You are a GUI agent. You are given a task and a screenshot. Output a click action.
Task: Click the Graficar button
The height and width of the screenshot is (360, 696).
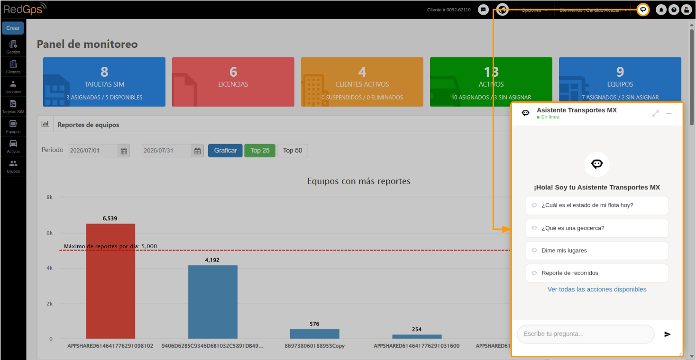point(225,151)
